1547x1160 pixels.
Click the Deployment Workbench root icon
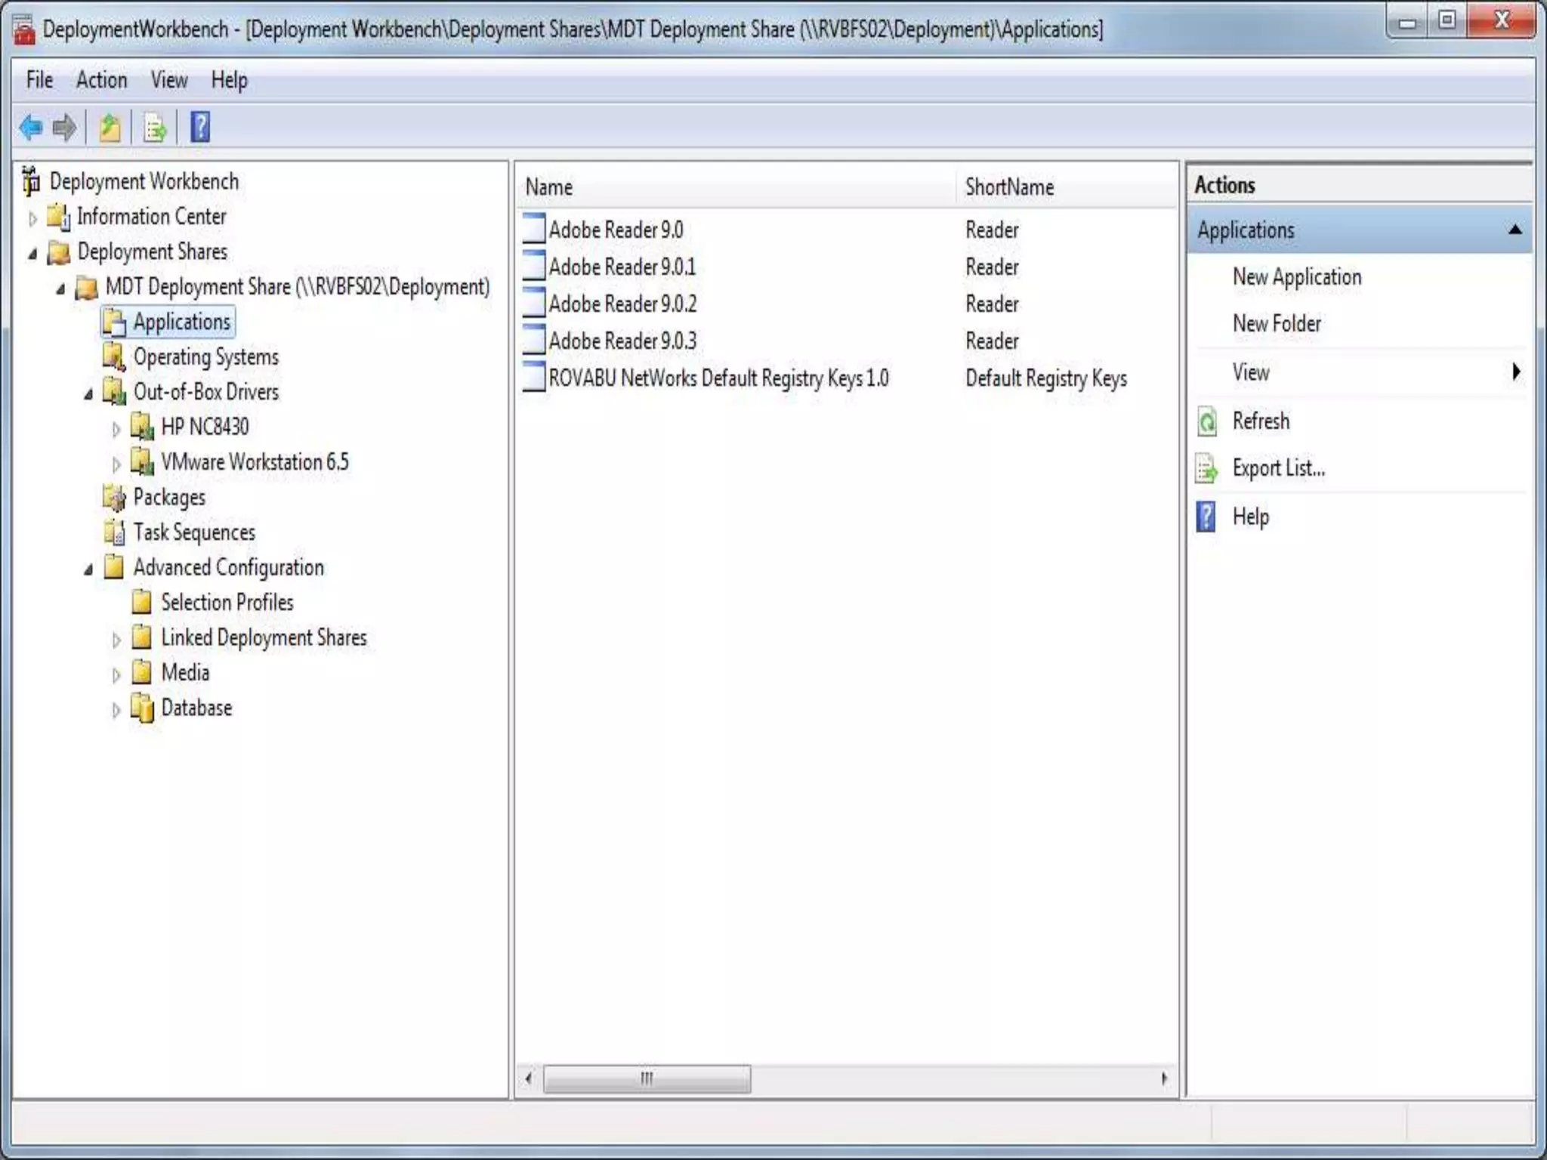click(x=31, y=181)
